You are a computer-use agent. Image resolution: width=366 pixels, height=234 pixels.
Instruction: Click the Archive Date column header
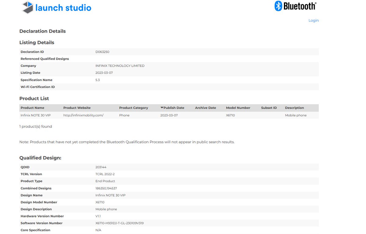206,108
